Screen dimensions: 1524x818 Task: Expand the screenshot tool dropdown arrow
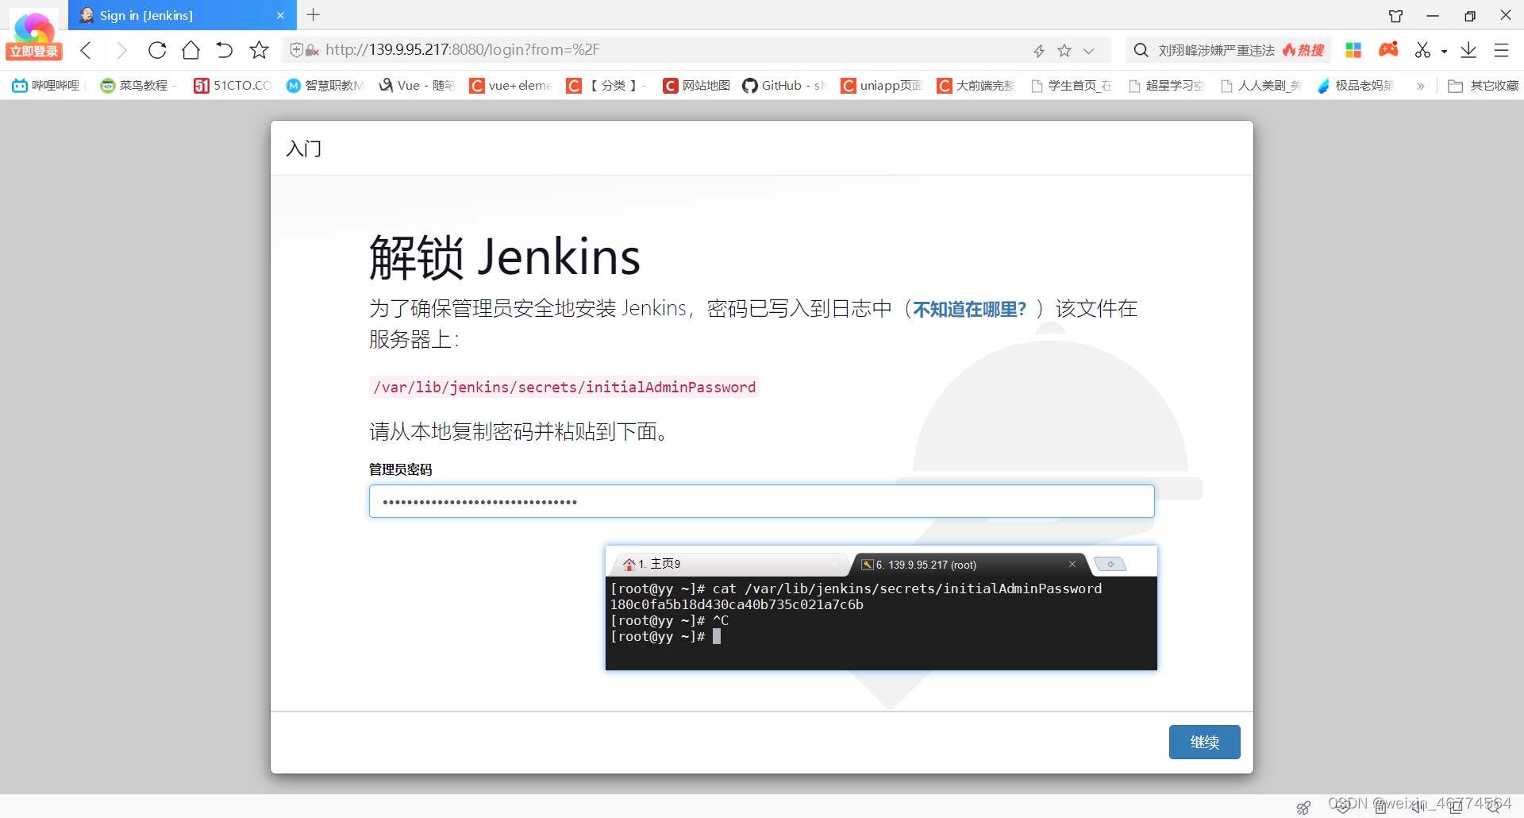(1444, 52)
